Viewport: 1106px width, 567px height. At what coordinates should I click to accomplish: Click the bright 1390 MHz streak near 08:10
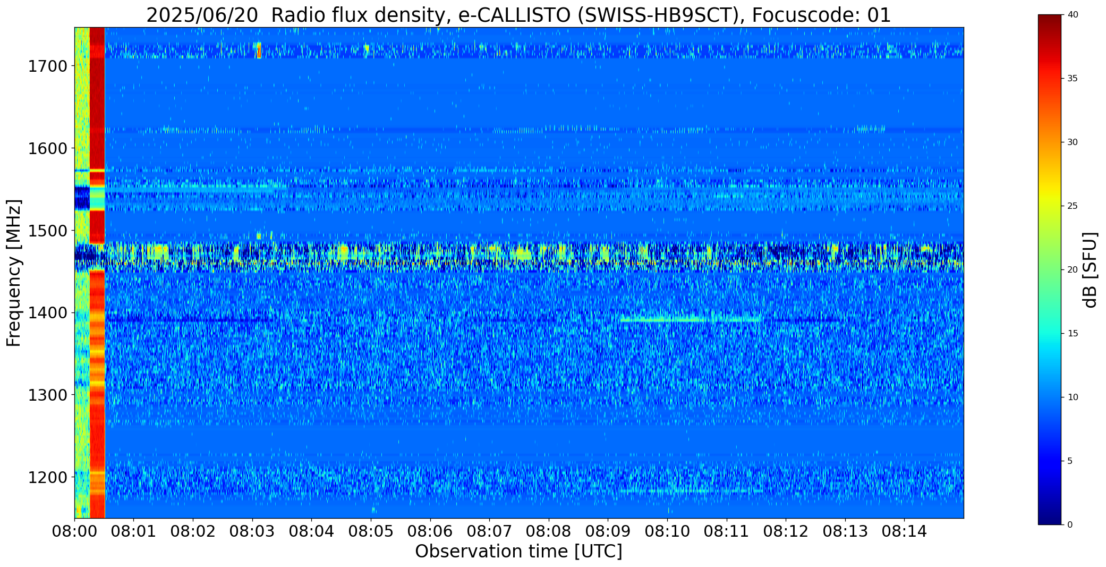[691, 320]
